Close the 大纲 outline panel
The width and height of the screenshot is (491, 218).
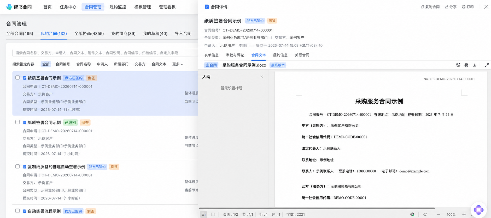tap(262, 77)
